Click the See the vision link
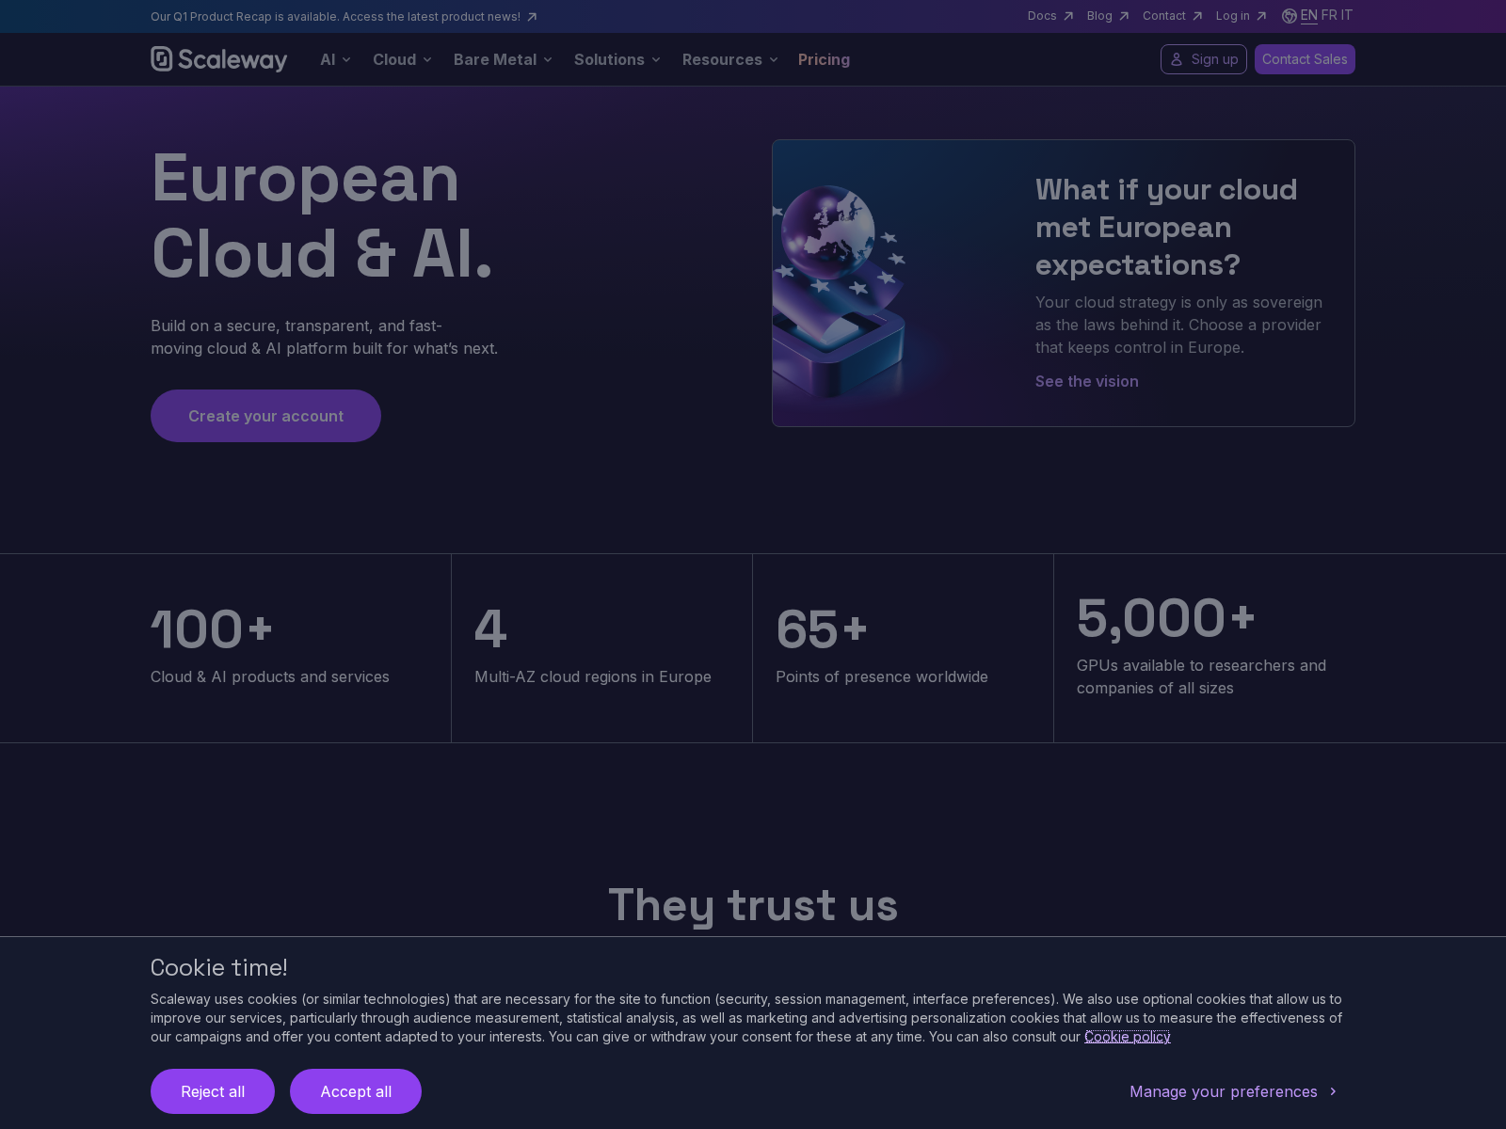The height and width of the screenshot is (1129, 1506). pyautogui.click(x=1086, y=381)
